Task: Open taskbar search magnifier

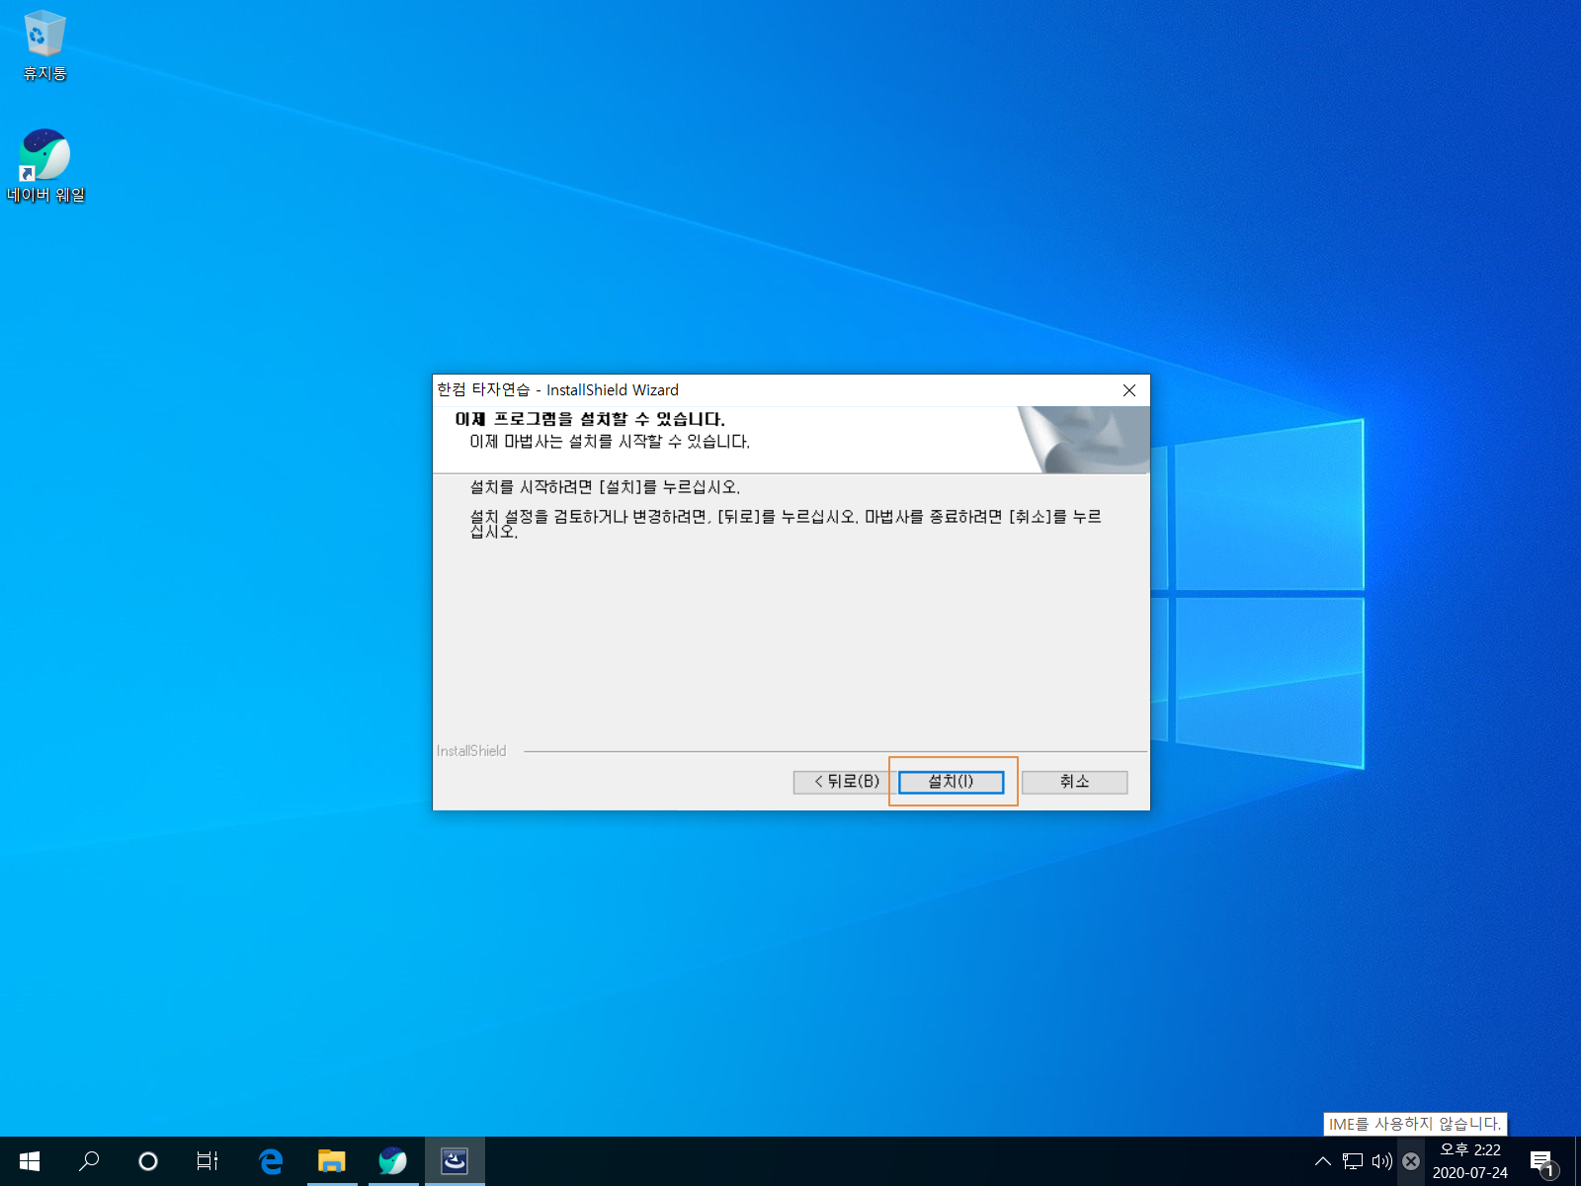Action: coord(89,1161)
